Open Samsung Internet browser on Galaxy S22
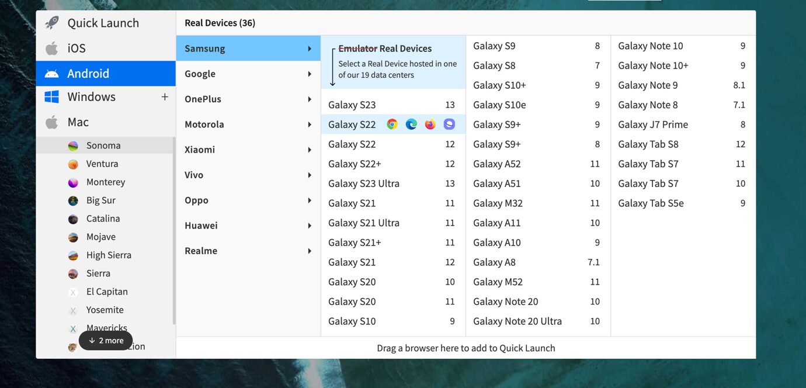 pyautogui.click(x=449, y=124)
